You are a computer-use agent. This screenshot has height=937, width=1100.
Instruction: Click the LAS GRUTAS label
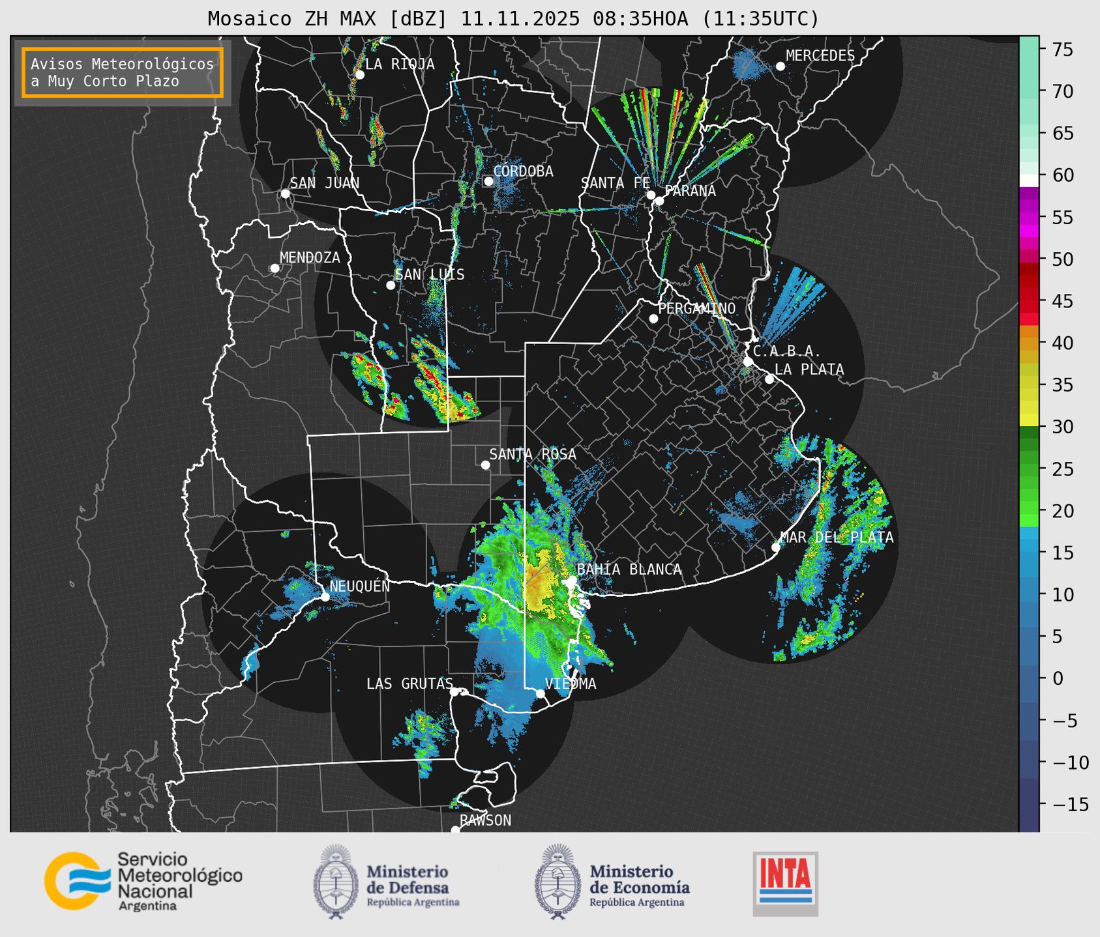(x=409, y=684)
